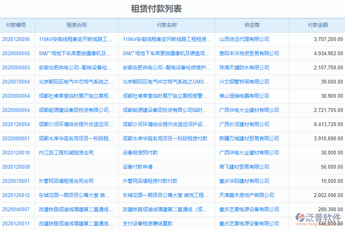The height and width of the screenshot is (230, 345).
Task: Select supplier 天津嘉禾房地产有限公司
Action: pyautogui.click(x=245, y=195)
